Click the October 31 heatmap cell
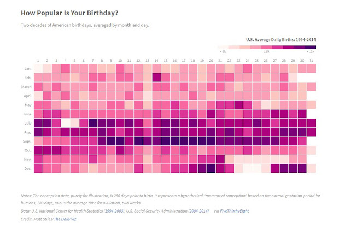 [311, 150]
